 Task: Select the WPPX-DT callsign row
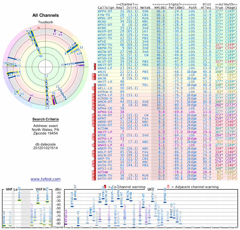pos(105,11)
